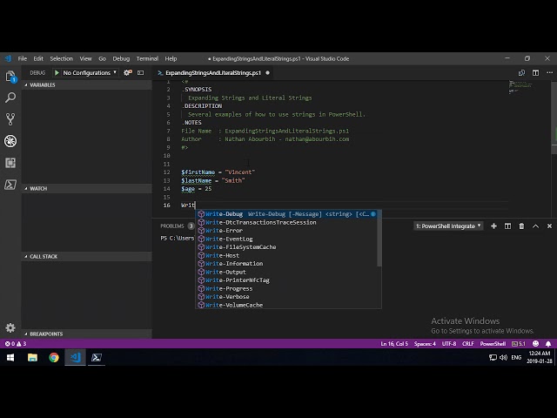This screenshot has width=557, height=418.
Task: Start debugging with green play button
Action: 57,72
